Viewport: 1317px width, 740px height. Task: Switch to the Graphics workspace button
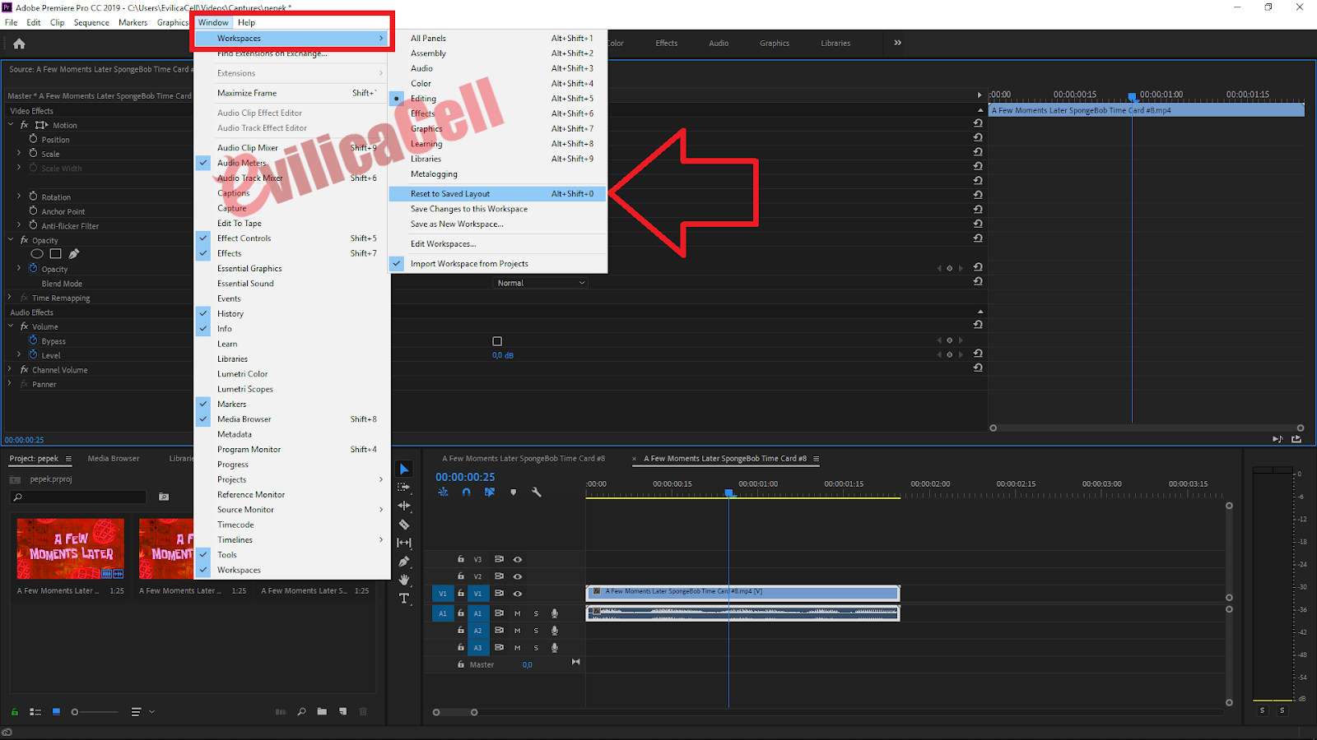pos(775,43)
